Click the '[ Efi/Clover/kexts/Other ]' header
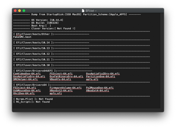 pyautogui.click(x=34, y=34)
